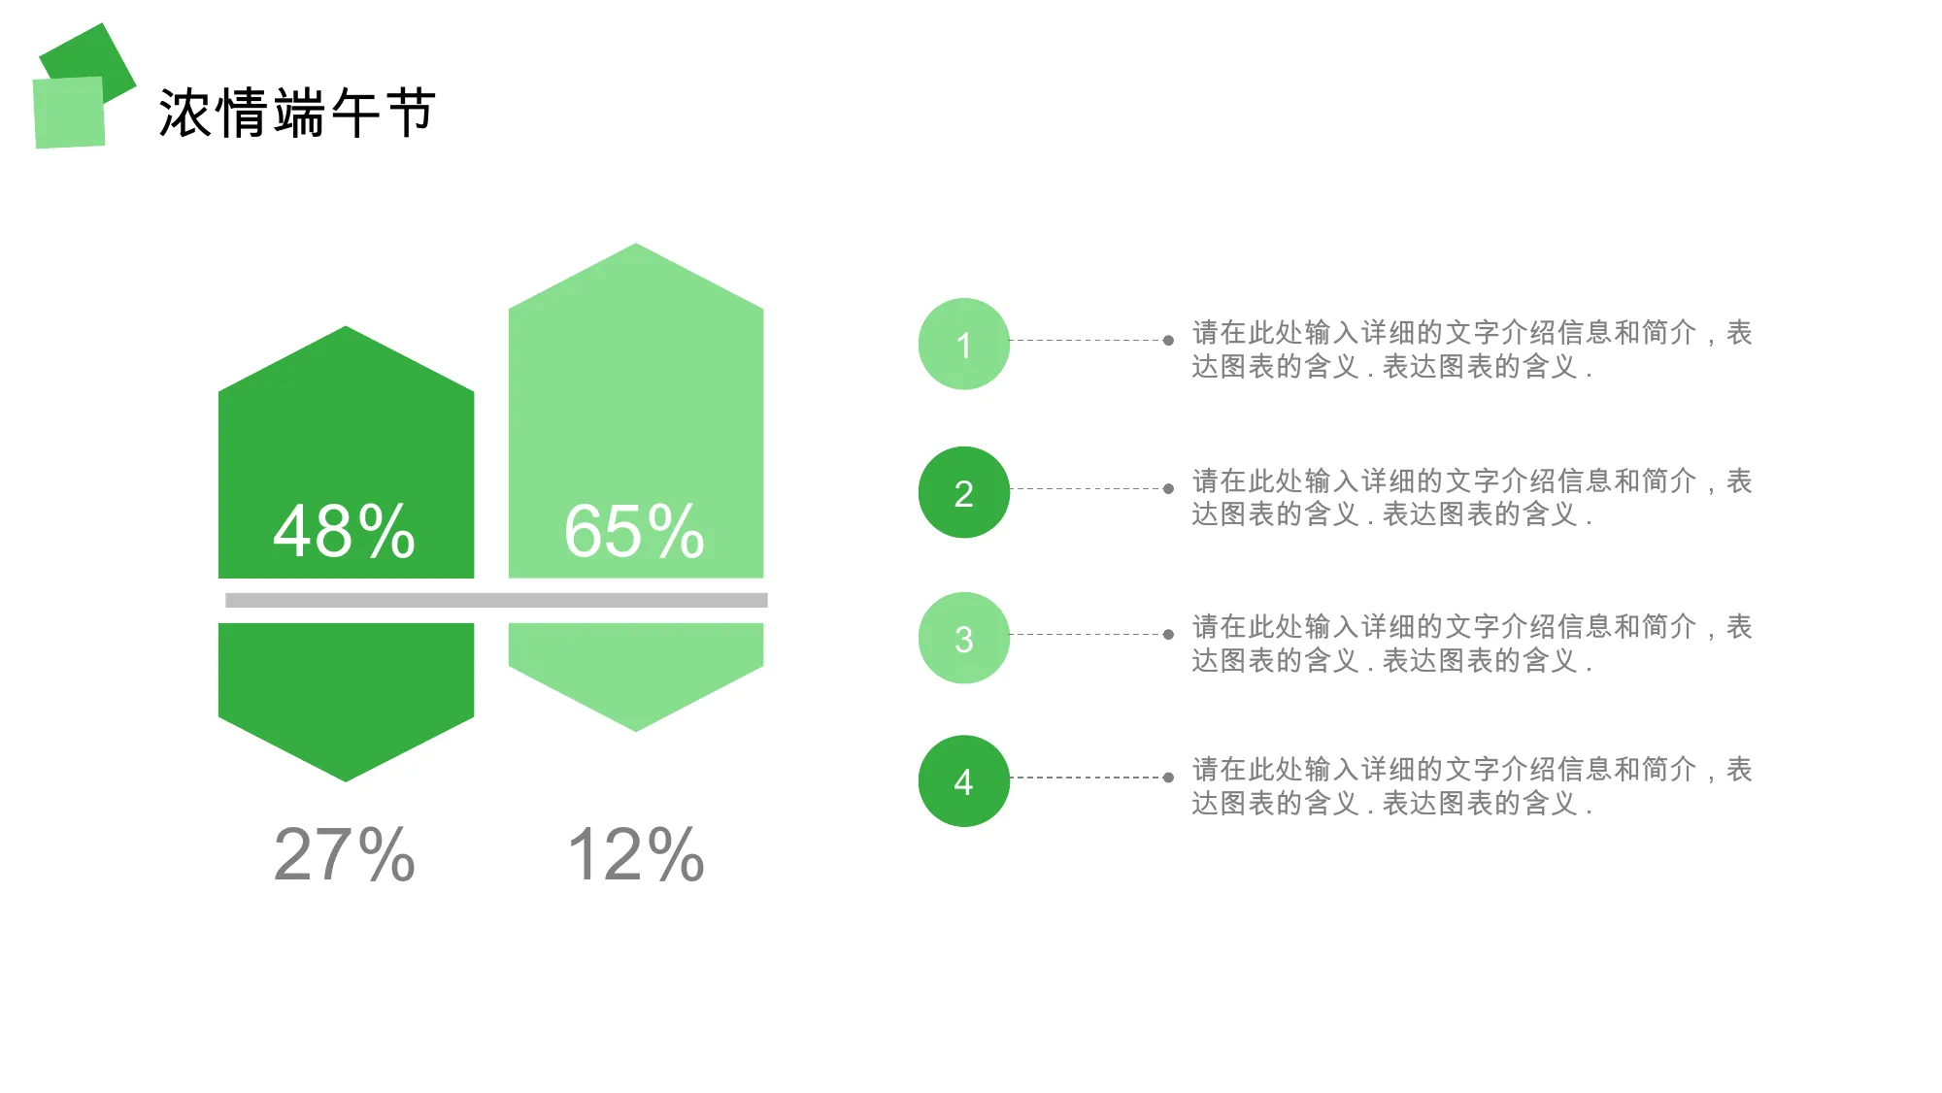Select the gray 12% text
Screen dimensions: 1942x1093
(635, 854)
